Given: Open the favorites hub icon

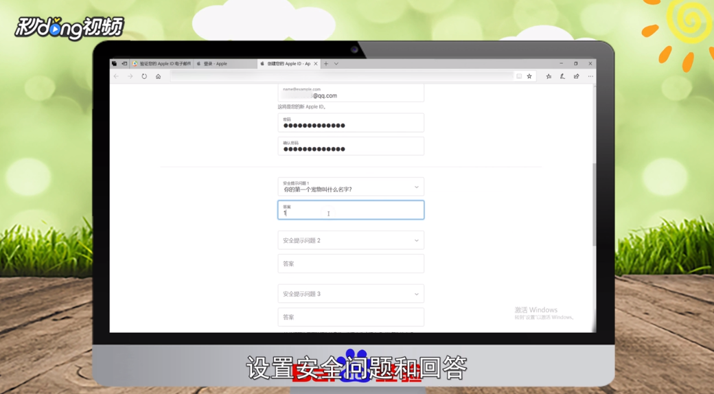Looking at the screenshot, I should 549,76.
